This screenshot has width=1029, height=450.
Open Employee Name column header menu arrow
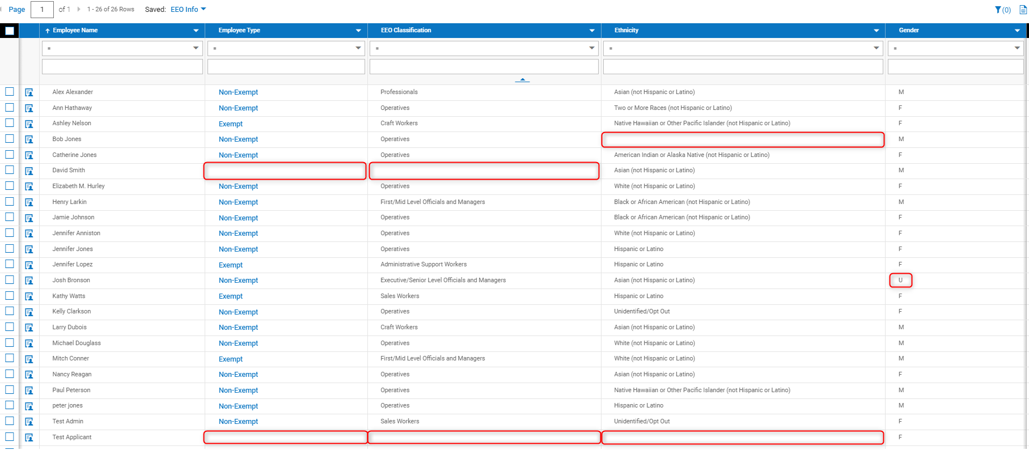tap(196, 31)
